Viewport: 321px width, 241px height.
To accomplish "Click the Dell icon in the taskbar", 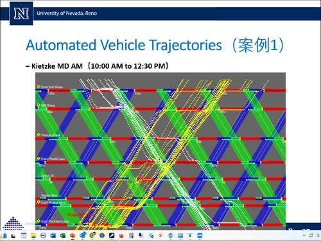I will click(x=43, y=235).
